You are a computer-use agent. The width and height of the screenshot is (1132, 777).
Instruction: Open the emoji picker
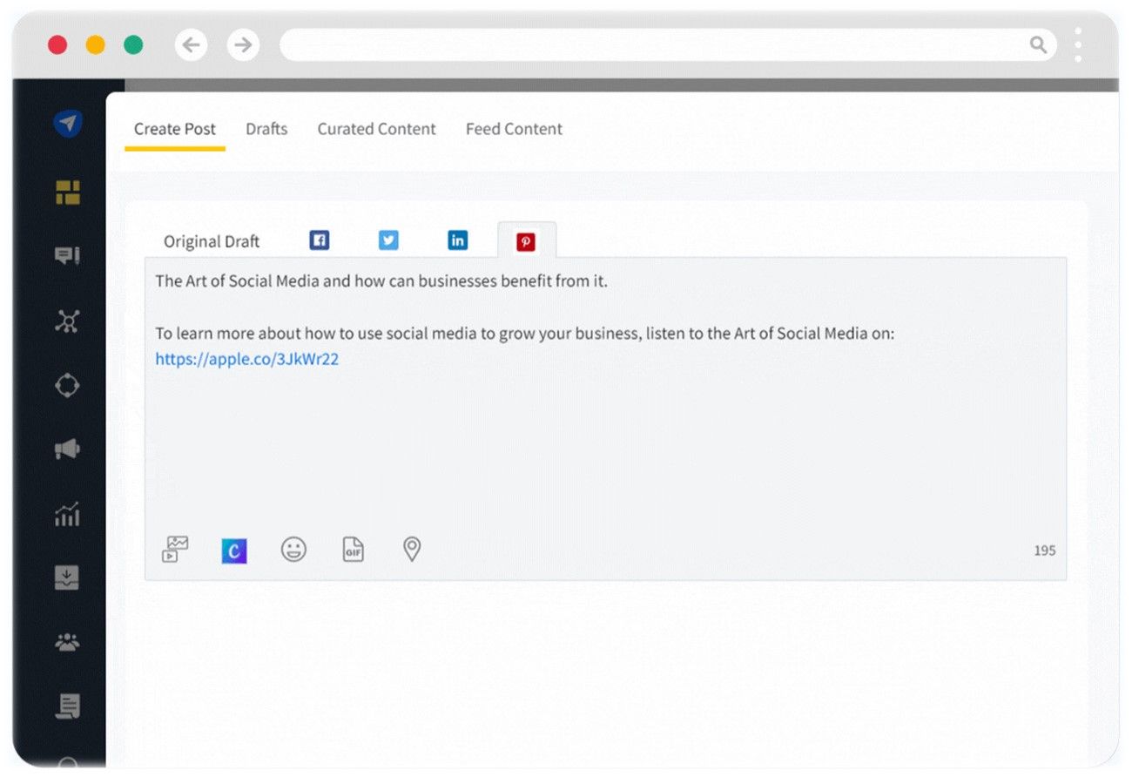[293, 549]
